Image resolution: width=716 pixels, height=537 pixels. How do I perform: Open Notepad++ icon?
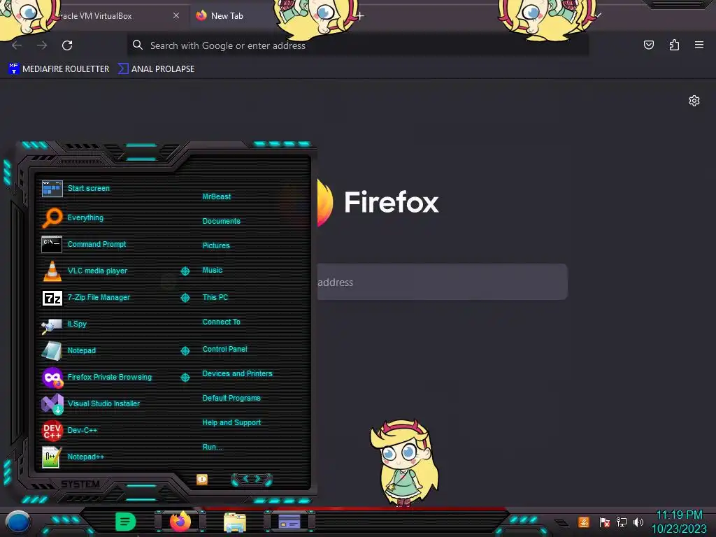[x=52, y=457]
